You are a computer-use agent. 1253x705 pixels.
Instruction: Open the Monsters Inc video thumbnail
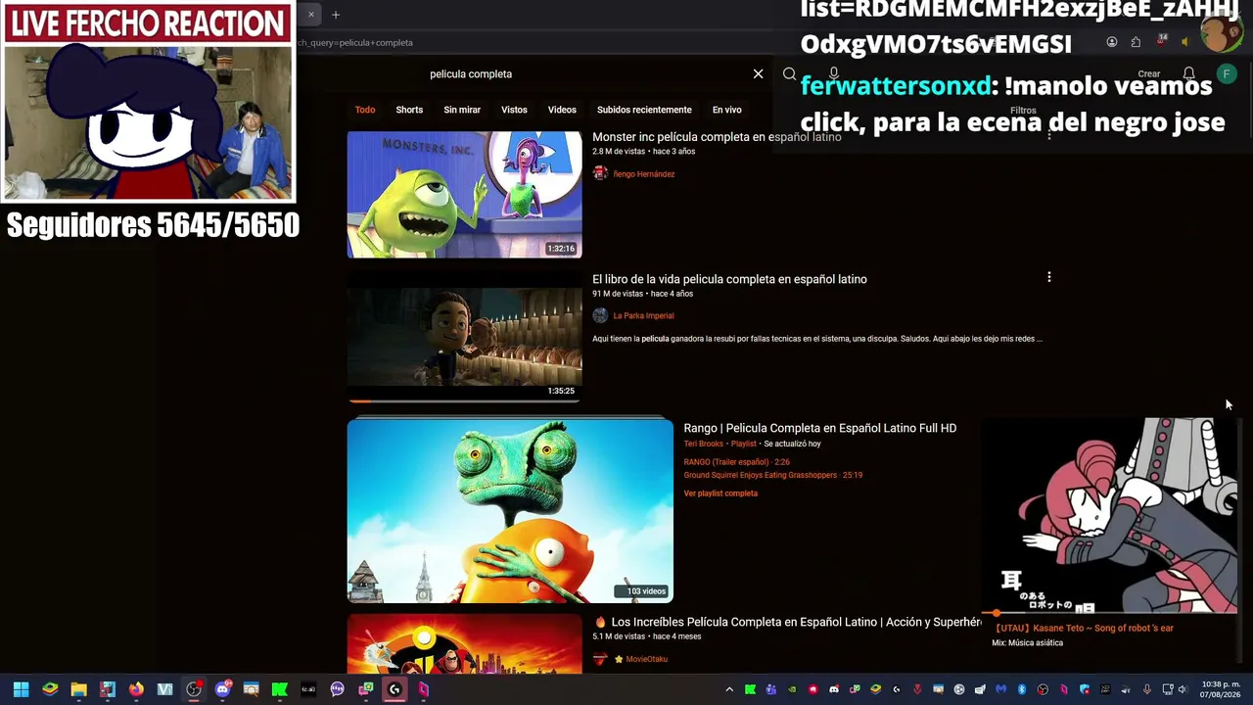click(x=464, y=194)
